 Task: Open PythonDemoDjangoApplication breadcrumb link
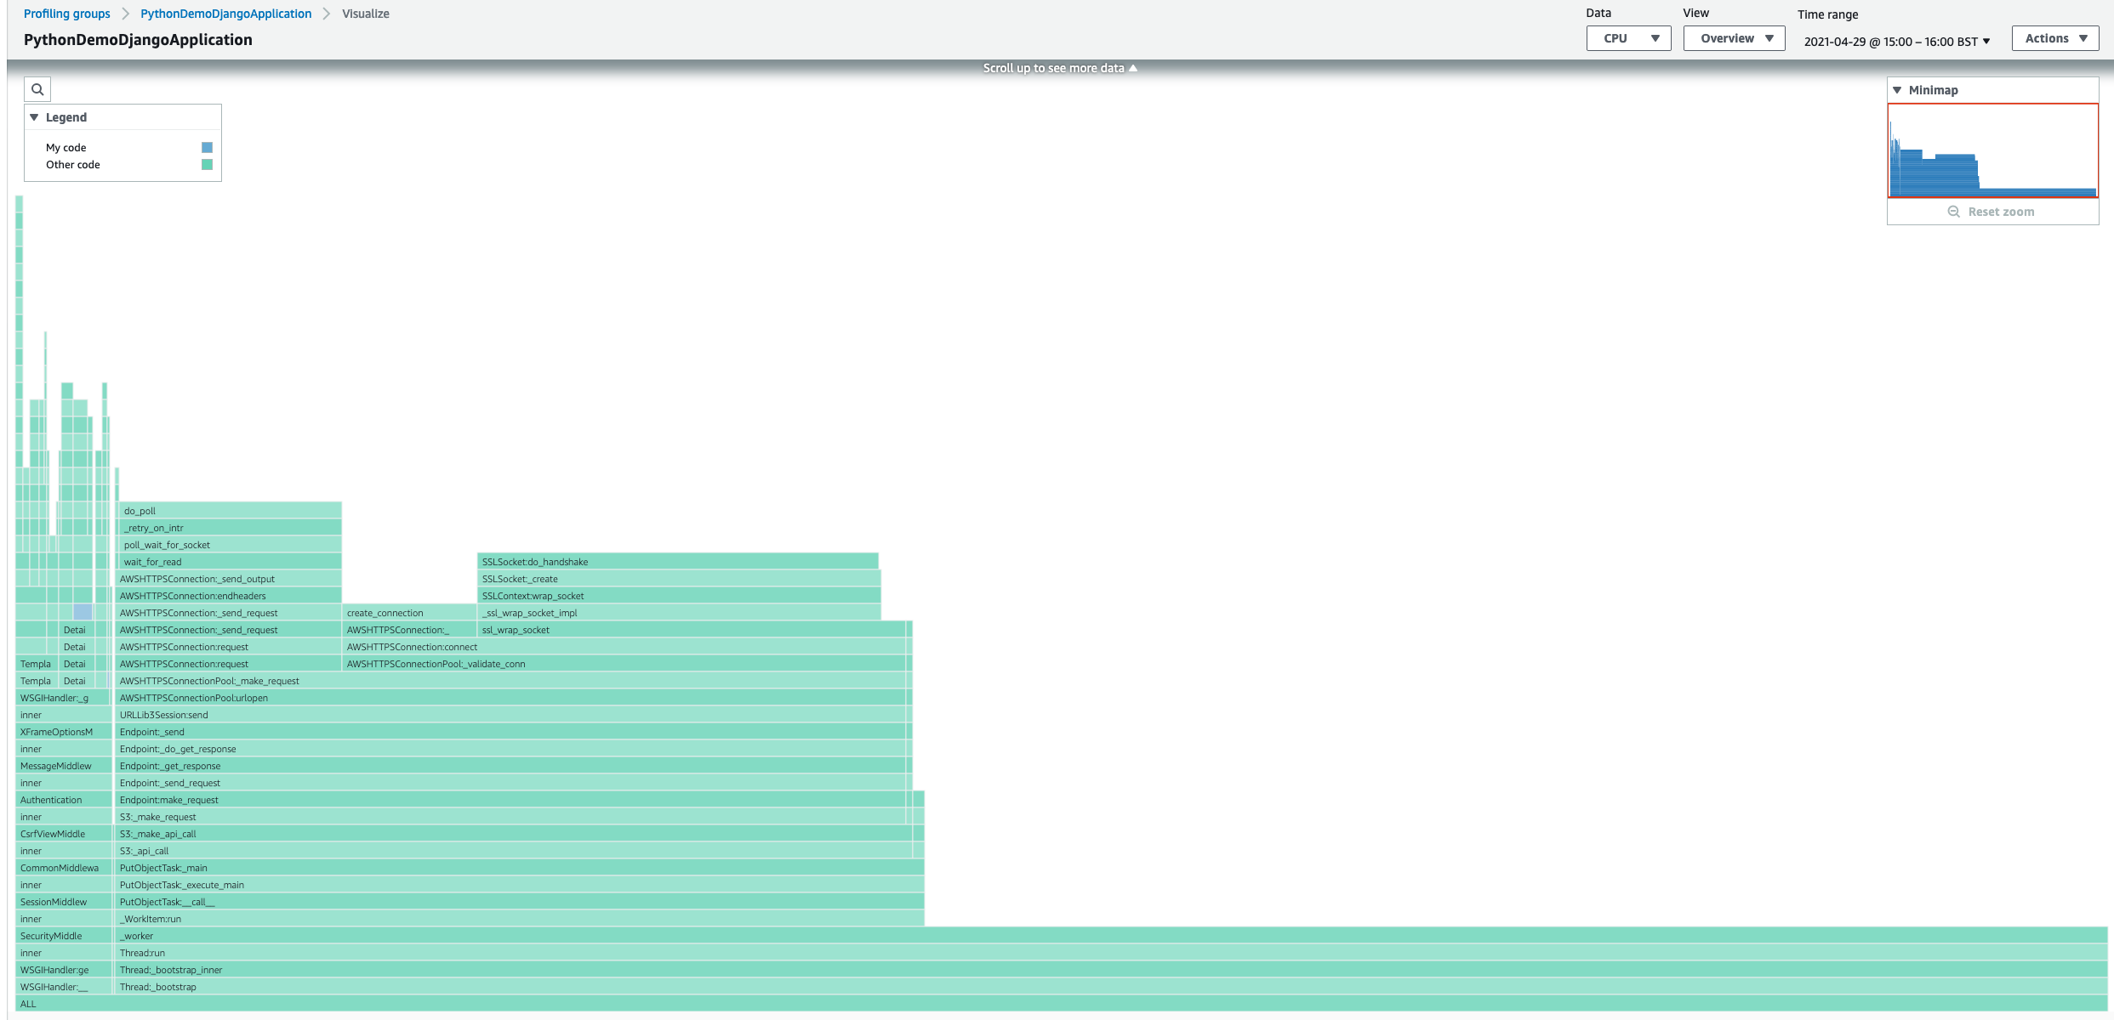click(225, 14)
